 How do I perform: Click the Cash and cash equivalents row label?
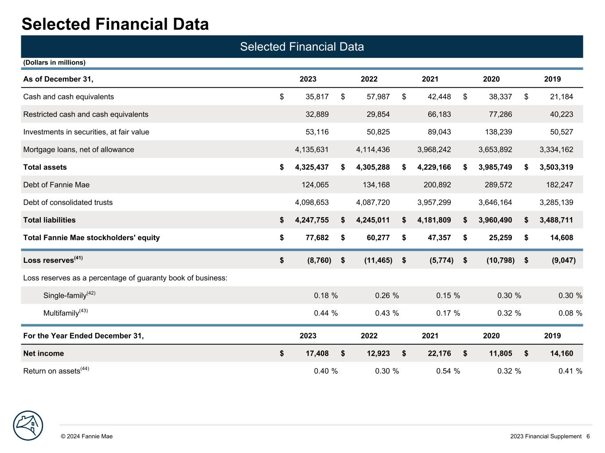point(68,97)
